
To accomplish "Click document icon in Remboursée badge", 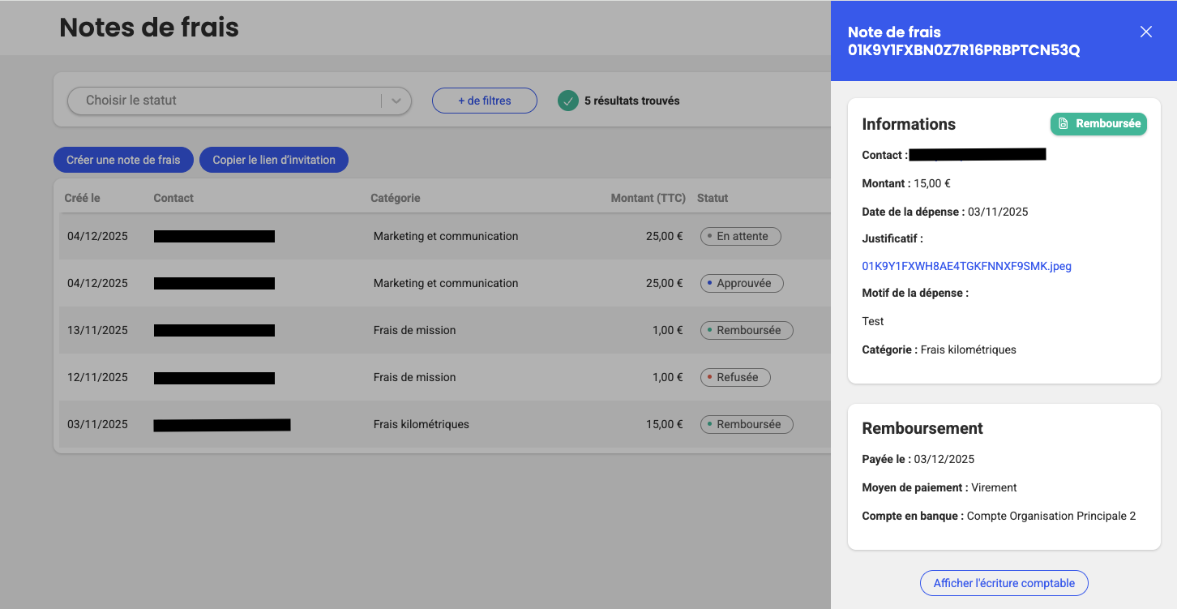I will pyautogui.click(x=1064, y=124).
